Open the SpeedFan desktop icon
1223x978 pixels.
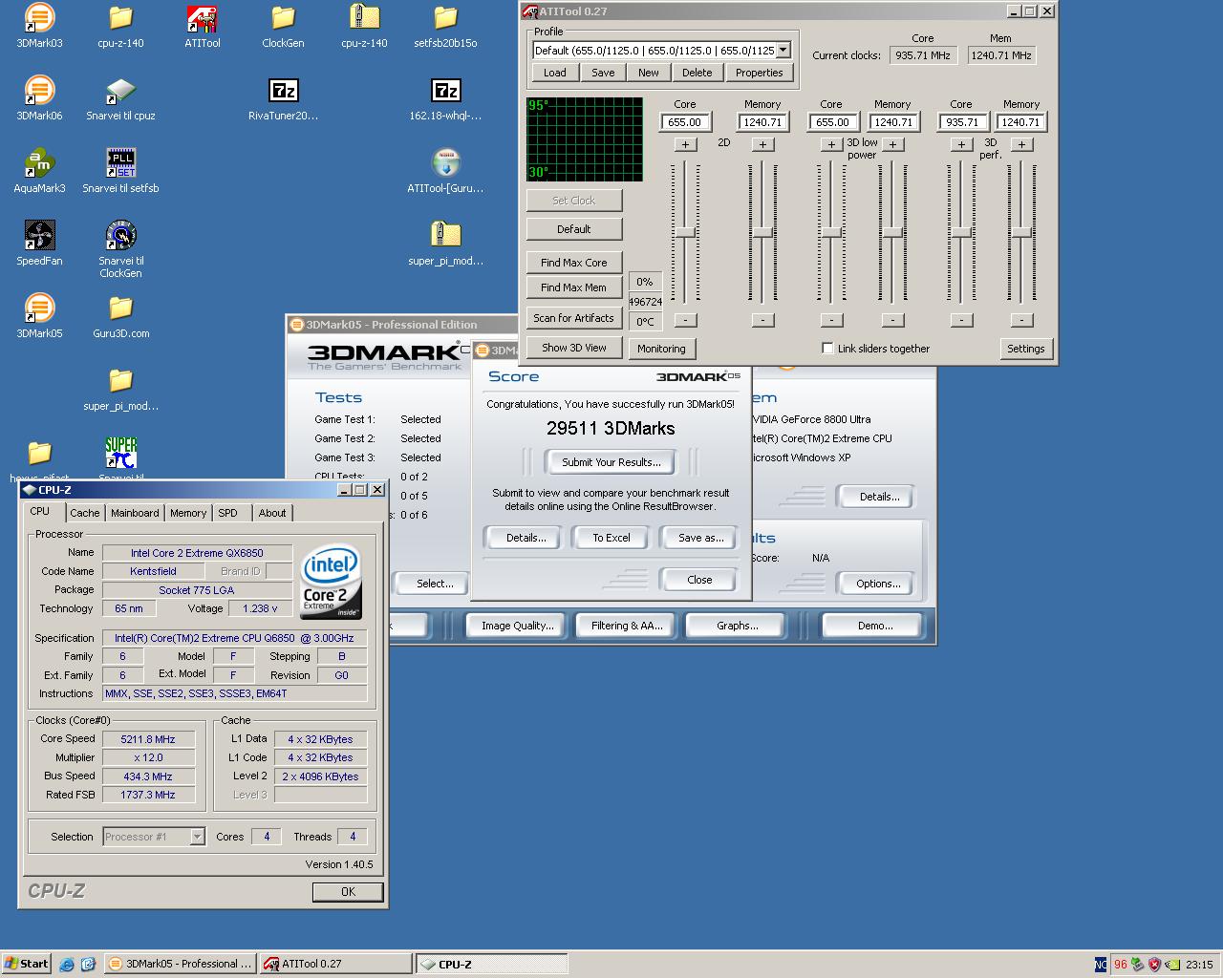point(39,244)
